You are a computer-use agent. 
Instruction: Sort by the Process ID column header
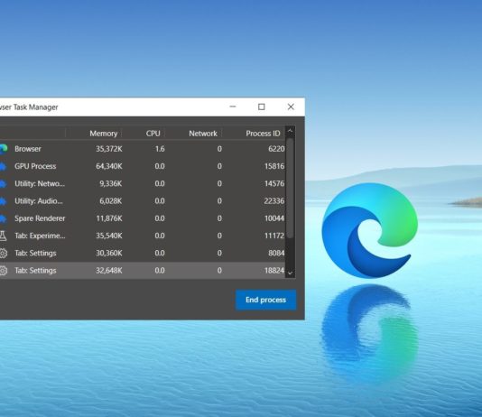click(x=263, y=134)
